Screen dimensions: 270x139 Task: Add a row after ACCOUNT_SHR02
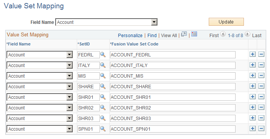253,107
